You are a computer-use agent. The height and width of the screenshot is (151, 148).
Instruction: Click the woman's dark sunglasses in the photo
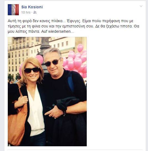[x=32, y=70]
